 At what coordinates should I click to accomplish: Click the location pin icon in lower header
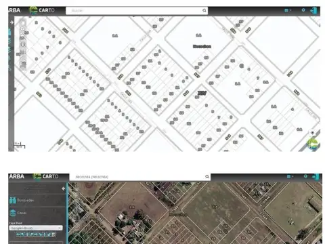[x=305, y=176]
